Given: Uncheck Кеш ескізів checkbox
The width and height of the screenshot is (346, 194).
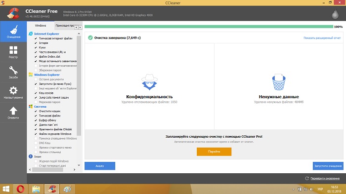Looking at the screenshot, I should [36, 93].
